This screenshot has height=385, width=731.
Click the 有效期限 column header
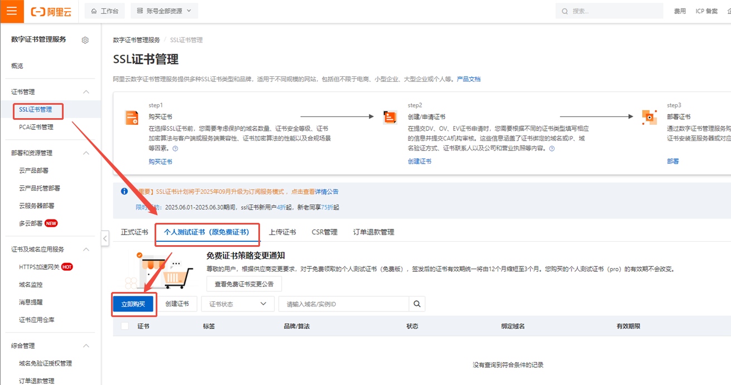pyautogui.click(x=628, y=326)
